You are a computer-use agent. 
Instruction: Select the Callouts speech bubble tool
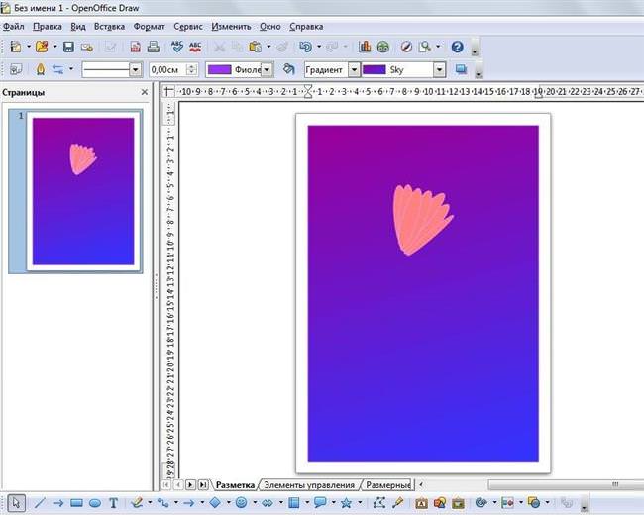click(320, 503)
